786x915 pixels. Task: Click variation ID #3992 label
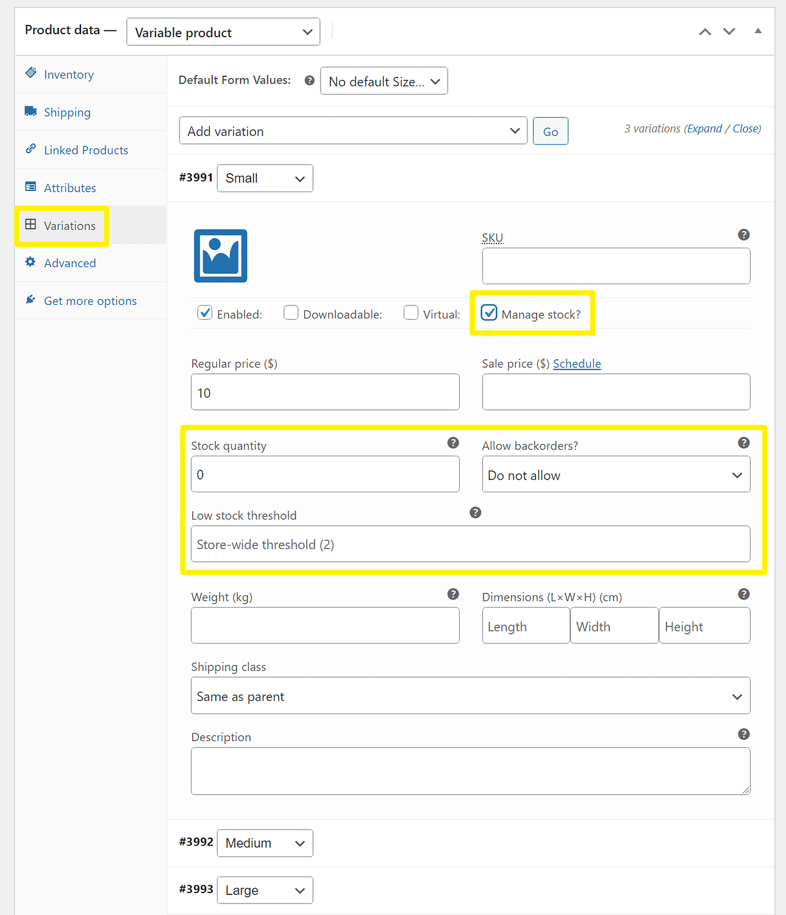[196, 842]
